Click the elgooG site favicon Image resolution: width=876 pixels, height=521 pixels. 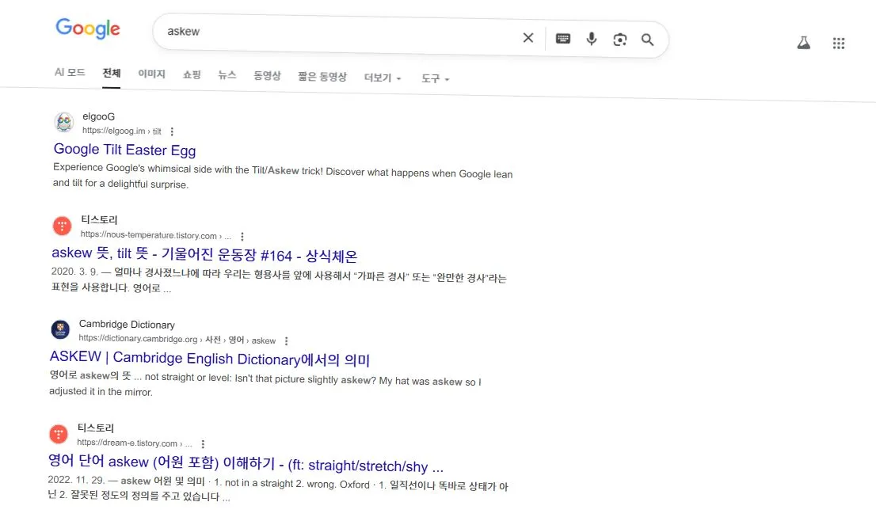click(x=63, y=123)
